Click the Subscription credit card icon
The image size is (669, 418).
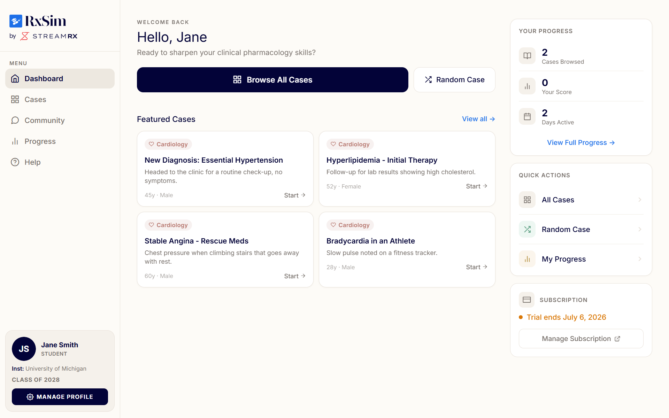click(526, 300)
